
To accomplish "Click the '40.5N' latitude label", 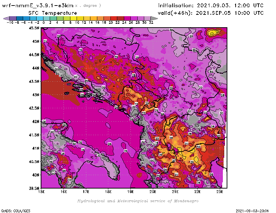I will 34,162.
